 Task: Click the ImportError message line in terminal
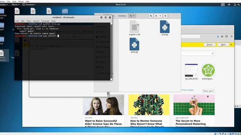point(35,33)
